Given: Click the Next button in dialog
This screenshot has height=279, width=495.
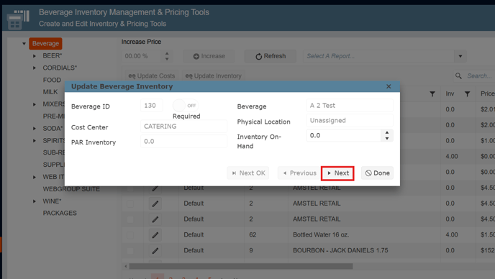Looking at the screenshot, I should 337,173.
